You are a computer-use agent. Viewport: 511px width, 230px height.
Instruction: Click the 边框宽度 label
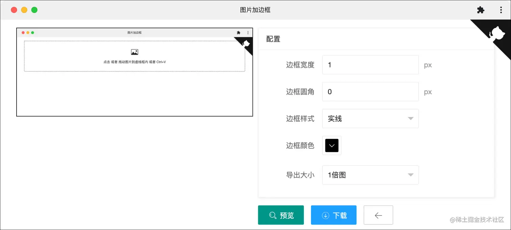300,65
